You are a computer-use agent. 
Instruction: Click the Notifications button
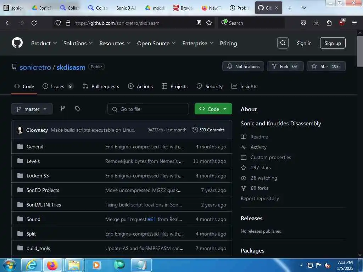click(x=243, y=66)
